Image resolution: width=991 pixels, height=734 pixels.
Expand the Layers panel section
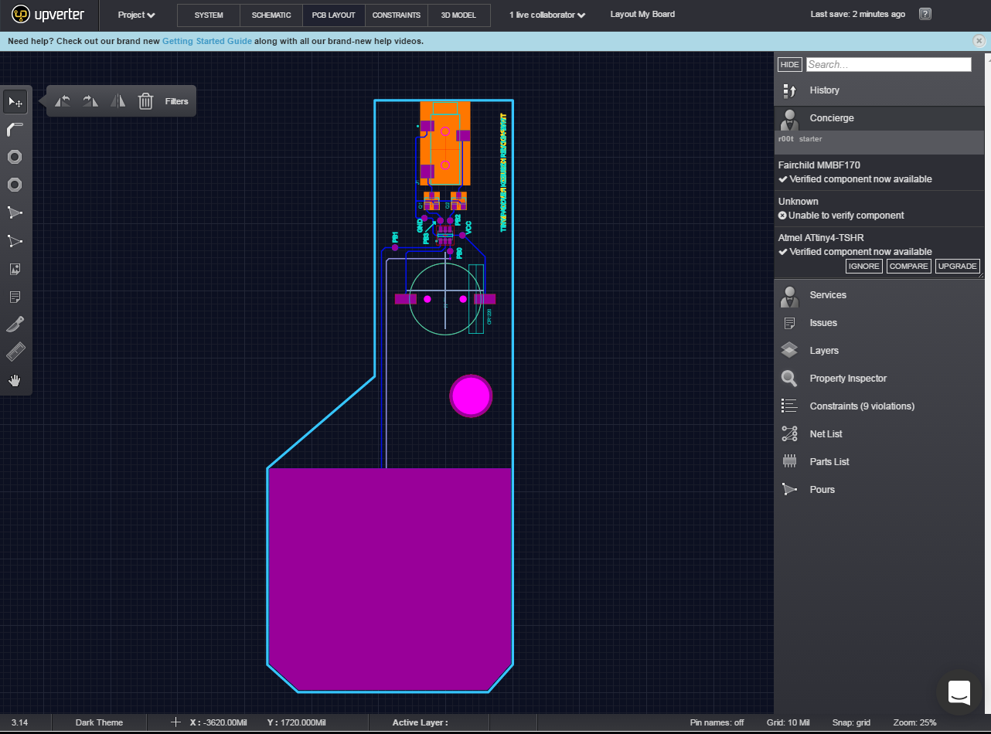(x=824, y=351)
